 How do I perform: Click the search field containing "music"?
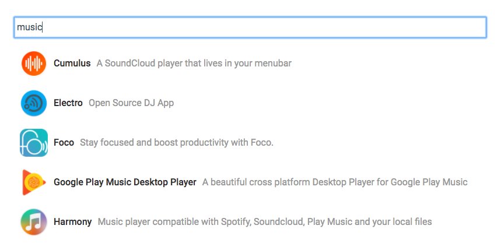[250, 27]
